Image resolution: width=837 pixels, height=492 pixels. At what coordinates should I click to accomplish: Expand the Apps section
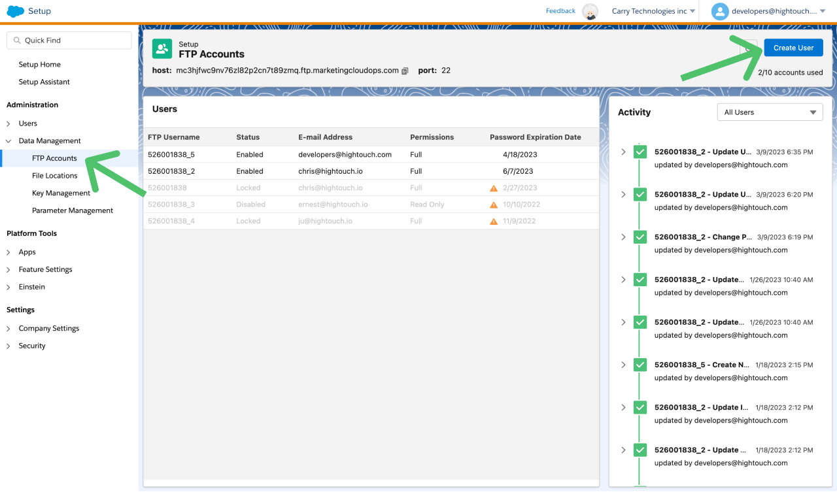pos(9,252)
